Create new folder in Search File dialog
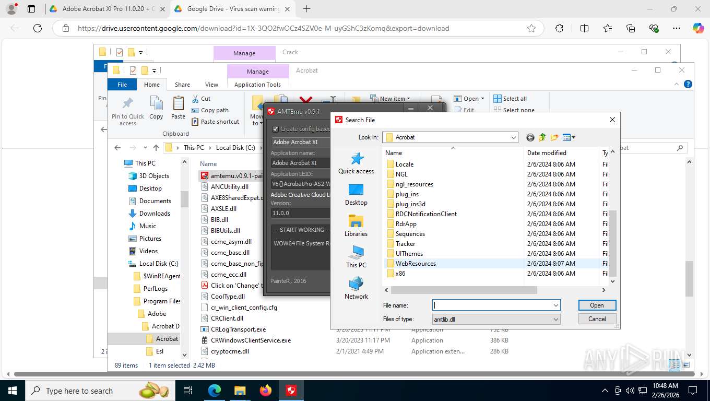710x401 pixels. [554, 137]
